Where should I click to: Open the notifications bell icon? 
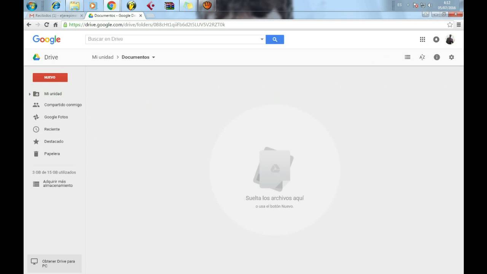(x=436, y=39)
